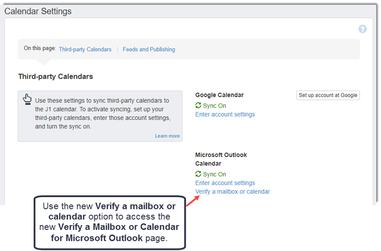Click the pointing hand tip icon
381x251 pixels.
(x=27, y=99)
